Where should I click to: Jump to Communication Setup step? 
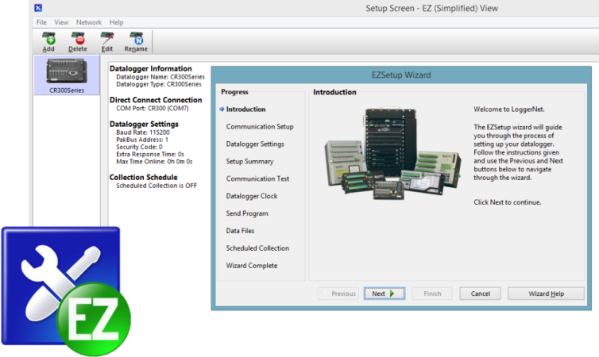260,127
